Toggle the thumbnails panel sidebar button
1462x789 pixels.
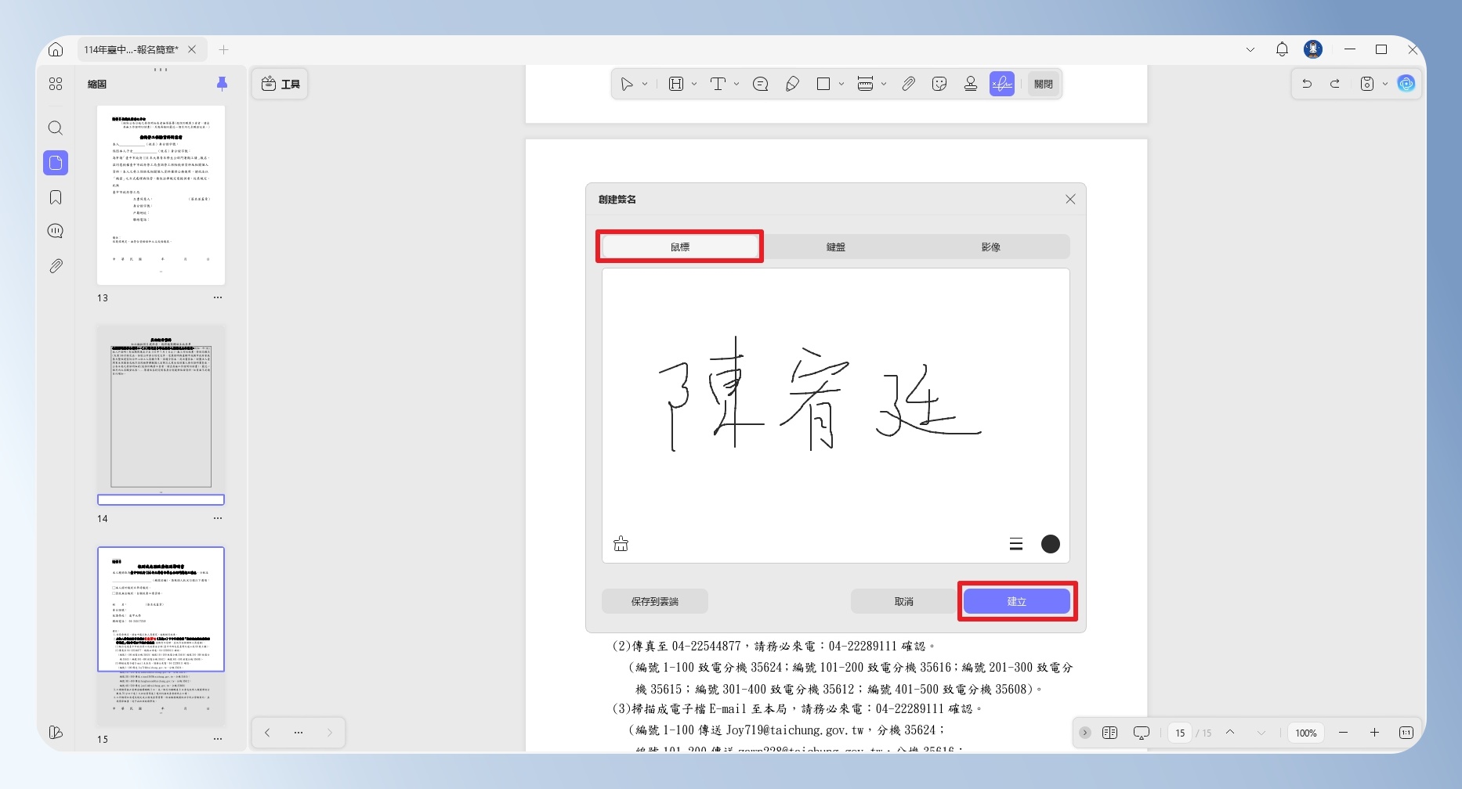point(56,163)
